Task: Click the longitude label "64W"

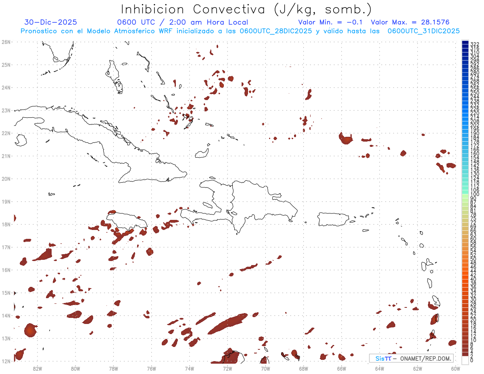Action: [x=380, y=368]
